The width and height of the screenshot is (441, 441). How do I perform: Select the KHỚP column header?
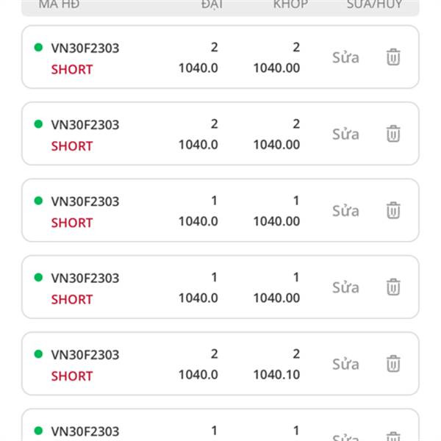pos(290,4)
